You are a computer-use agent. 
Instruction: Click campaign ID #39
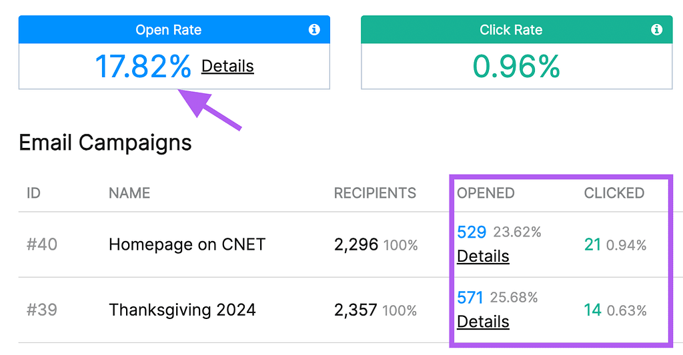pyautogui.click(x=42, y=310)
